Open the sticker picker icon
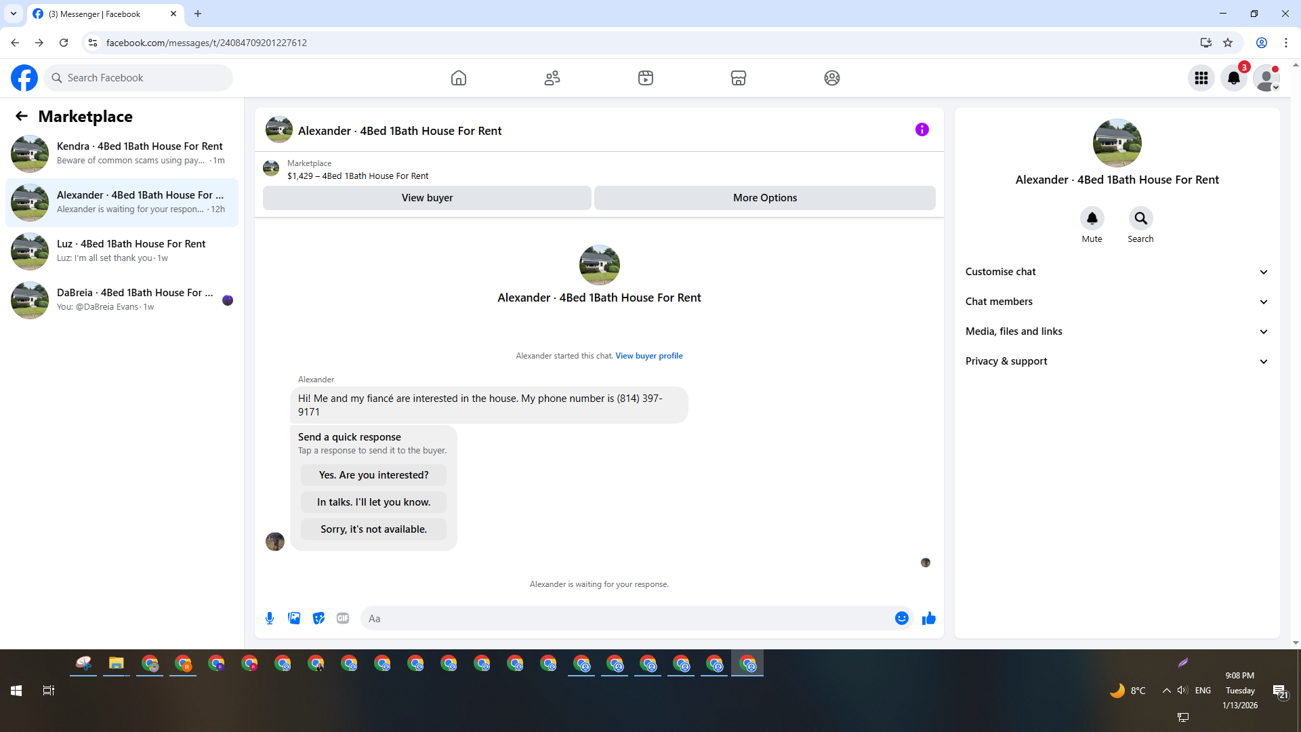Image resolution: width=1301 pixels, height=732 pixels. click(x=318, y=618)
